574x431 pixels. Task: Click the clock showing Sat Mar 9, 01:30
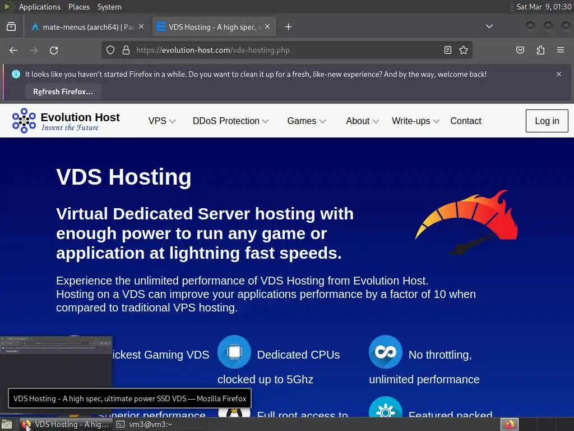pos(544,7)
